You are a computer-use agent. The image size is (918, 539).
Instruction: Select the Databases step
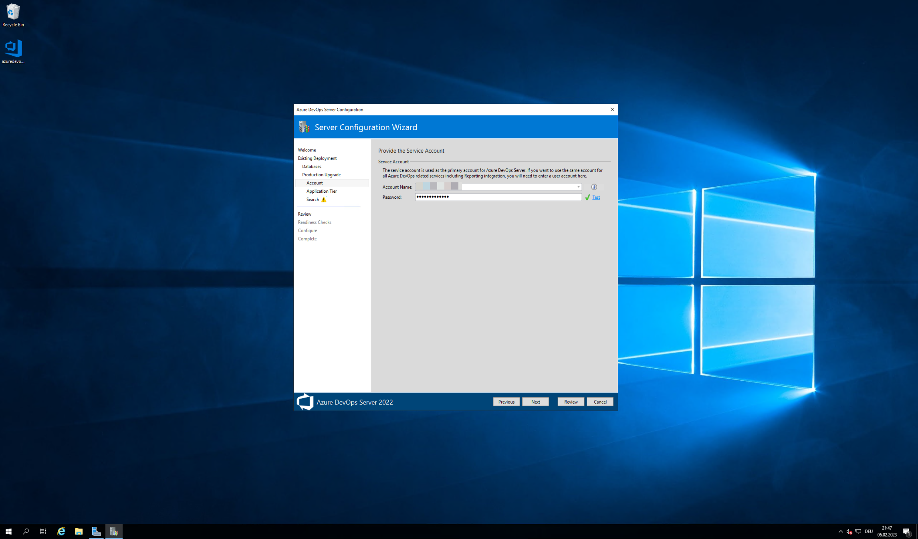(x=311, y=166)
